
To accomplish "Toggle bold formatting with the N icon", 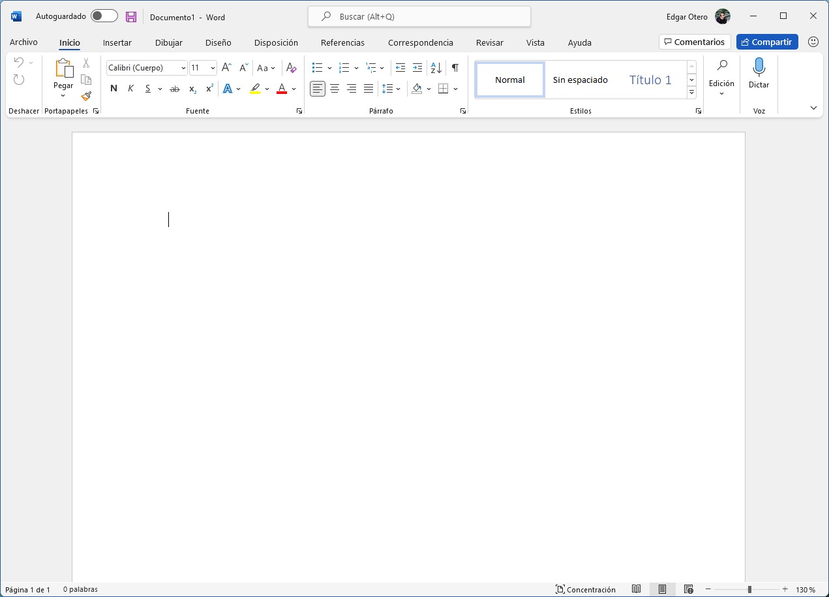I will (x=113, y=88).
